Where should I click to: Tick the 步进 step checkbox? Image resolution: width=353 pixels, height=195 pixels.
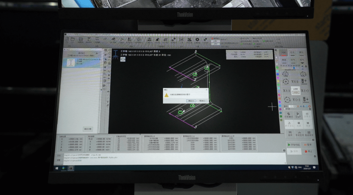284,109
